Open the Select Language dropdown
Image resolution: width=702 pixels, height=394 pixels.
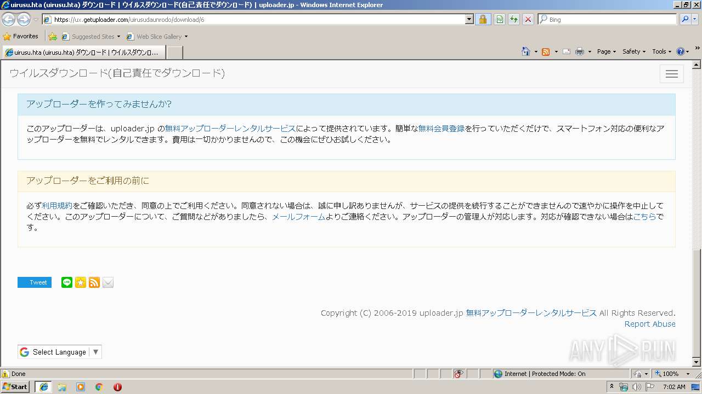(x=60, y=352)
